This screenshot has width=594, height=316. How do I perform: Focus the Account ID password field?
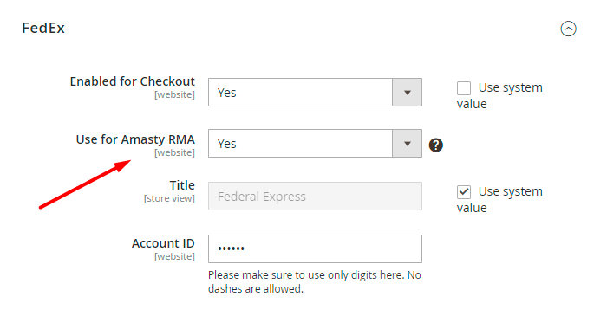point(315,248)
